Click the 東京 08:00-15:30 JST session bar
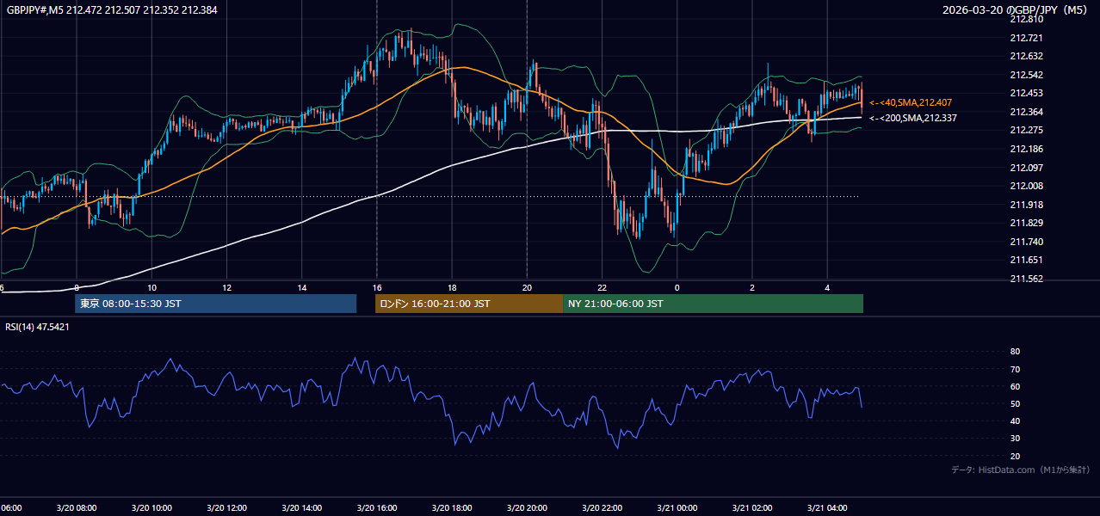The height and width of the screenshot is (516, 1100). (216, 304)
